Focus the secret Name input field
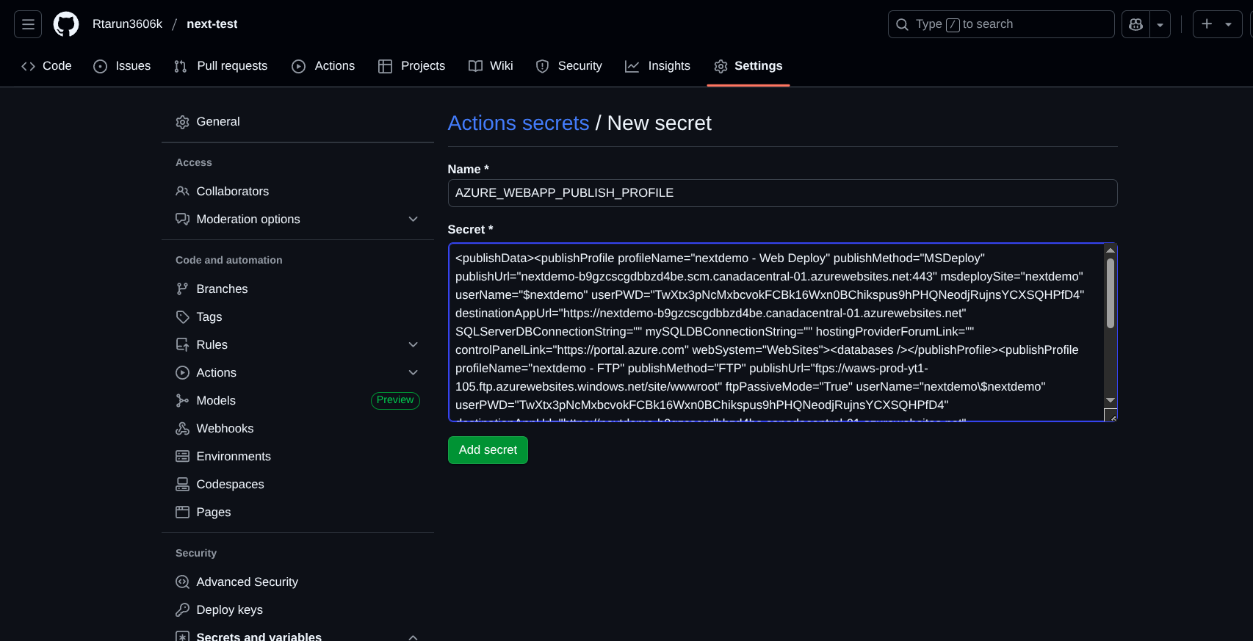1253x641 pixels. coord(782,193)
